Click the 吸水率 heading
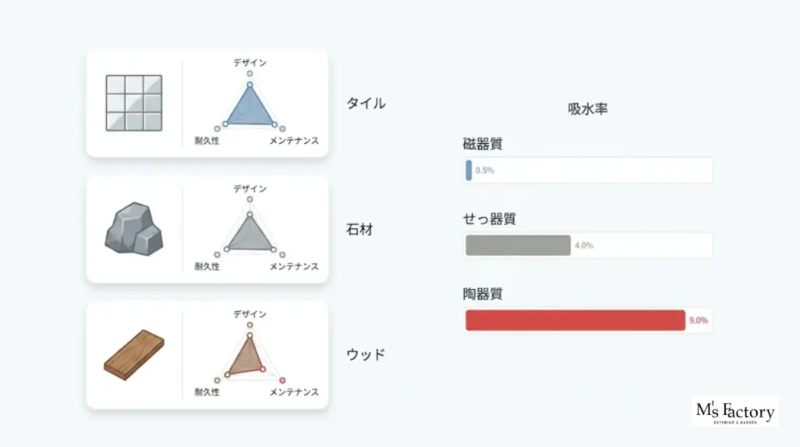The width and height of the screenshot is (800, 447). pos(587,109)
